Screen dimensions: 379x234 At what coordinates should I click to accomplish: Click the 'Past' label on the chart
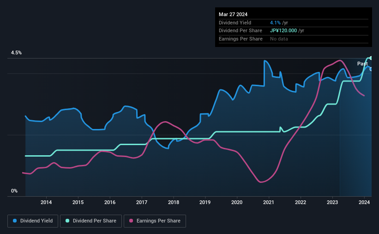362,64
